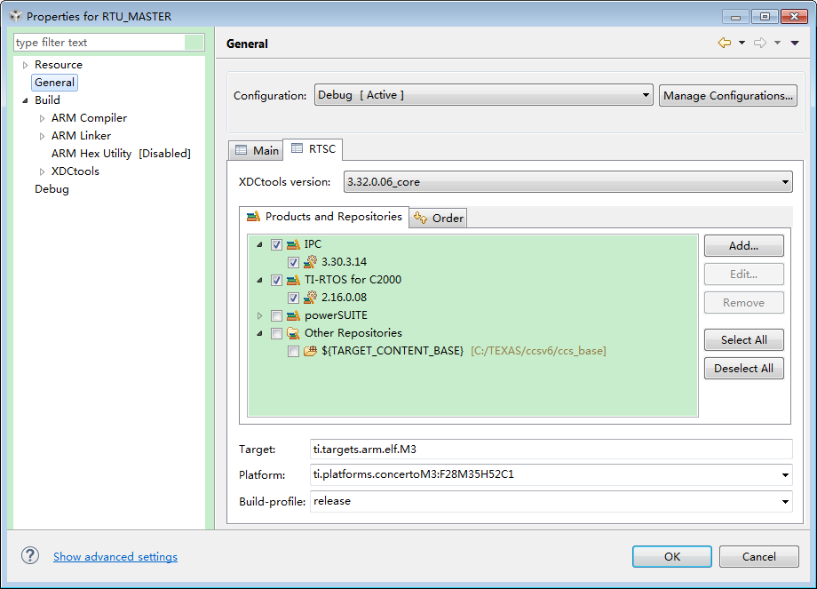817x589 pixels.
Task: Expand the powerSUITE tree node
Action: (259, 315)
